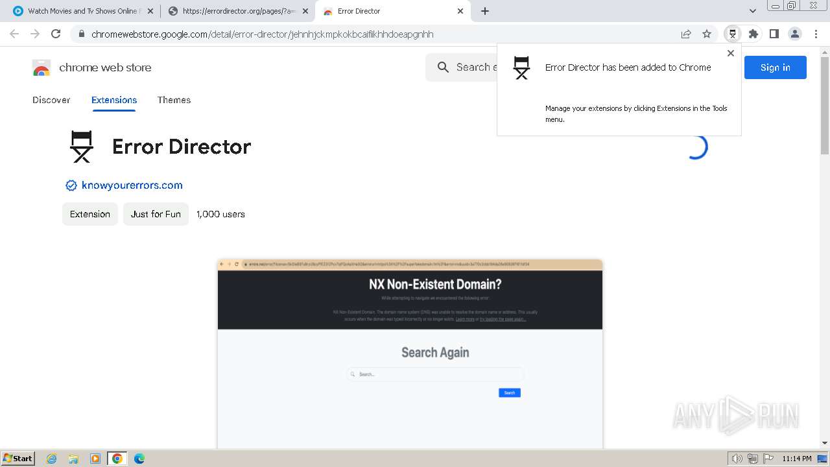Image resolution: width=830 pixels, height=467 pixels.
Task: Open the Chrome profile avatar
Action: (x=795, y=34)
